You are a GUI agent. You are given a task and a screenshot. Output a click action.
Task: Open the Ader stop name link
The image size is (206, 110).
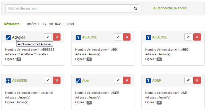point(86,81)
